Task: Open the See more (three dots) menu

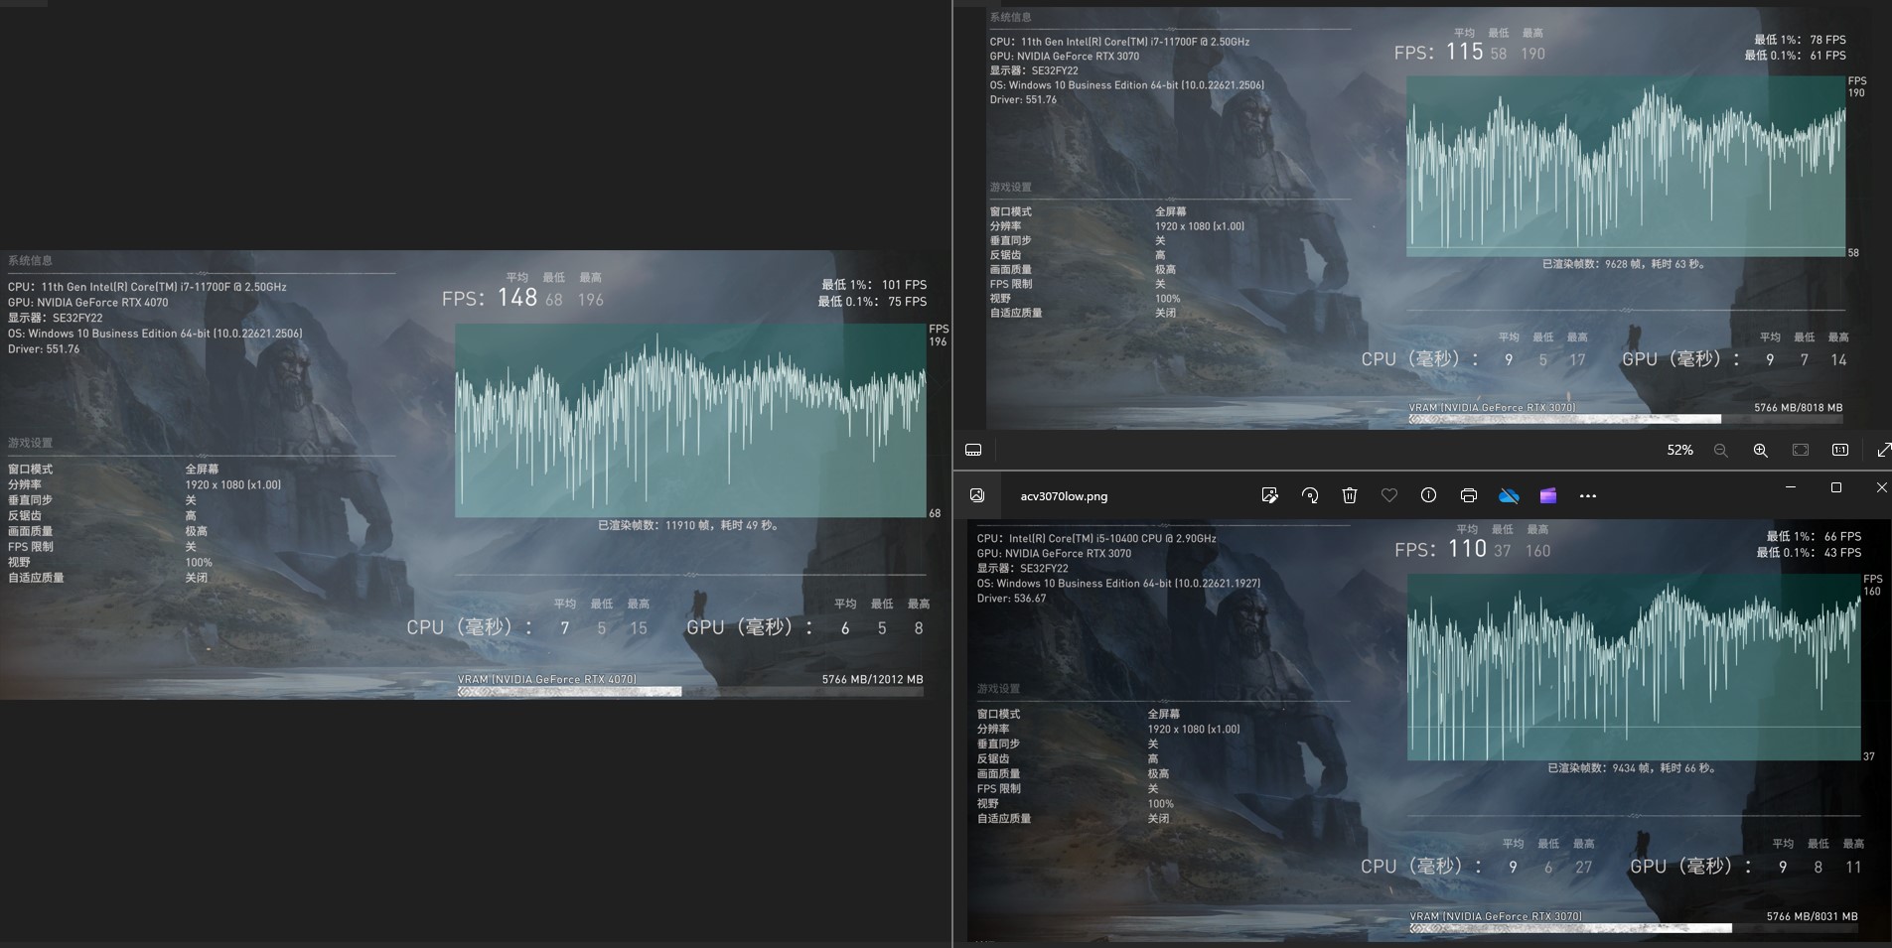Action: [x=1588, y=496]
